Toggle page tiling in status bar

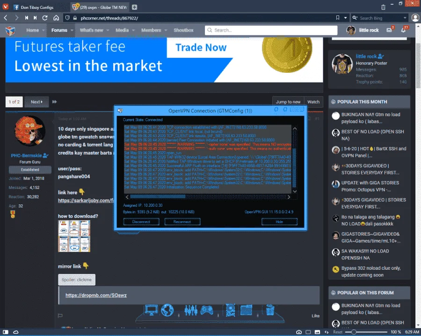tap(308, 332)
